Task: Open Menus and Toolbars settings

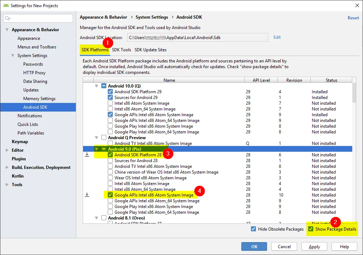Action: (37, 47)
